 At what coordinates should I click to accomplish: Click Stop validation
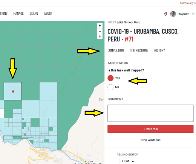[x=150, y=140]
